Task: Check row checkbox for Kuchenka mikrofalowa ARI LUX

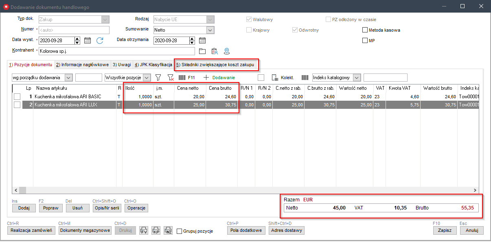Action: click(x=17, y=105)
